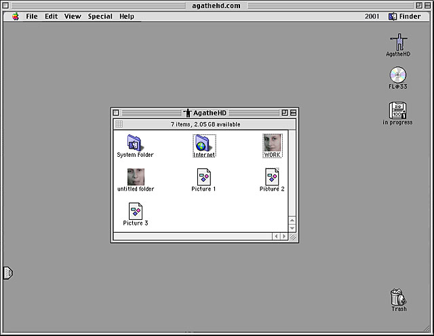Click the 'System Folder' label text
434x336 pixels.
coord(135,155)
